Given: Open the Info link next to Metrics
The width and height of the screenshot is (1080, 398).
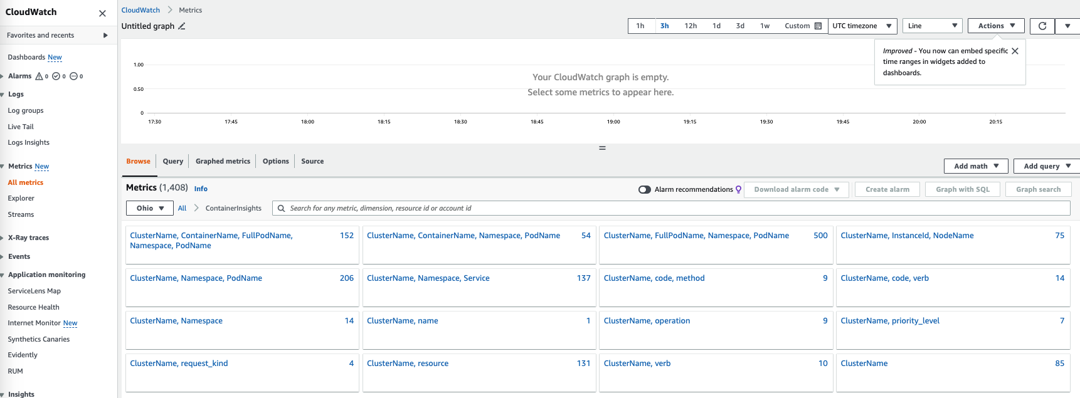Looking at the screenshot, I should pos(201,189).
